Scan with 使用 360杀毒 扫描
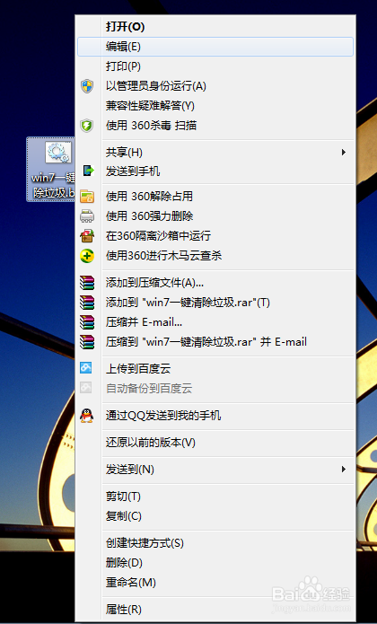 coord(215,126)
